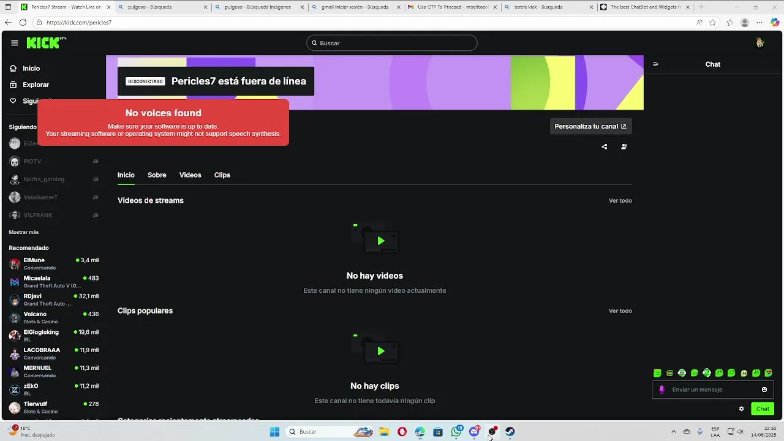Click the No voices found red alert
This screenshot has width=784, height=441.
click(163, 123)
